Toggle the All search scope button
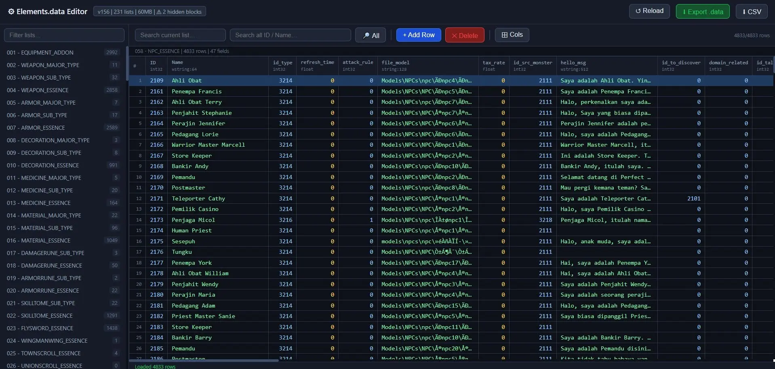The height and width of the screenshot is (369, 775). (x=371, y=35)
